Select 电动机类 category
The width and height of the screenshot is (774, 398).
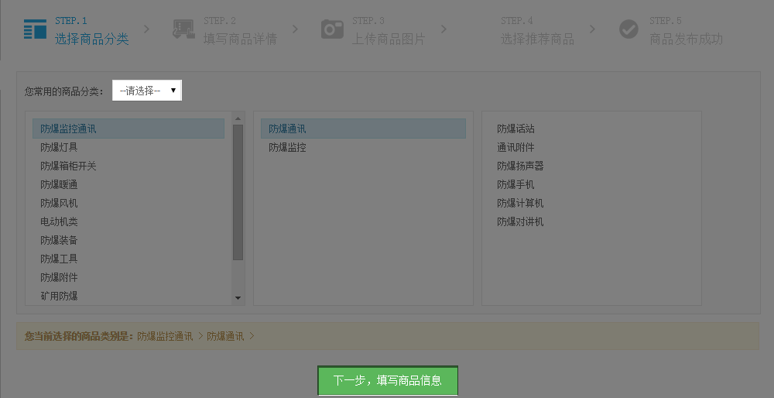pyautogui.click(x=59, y=221)
